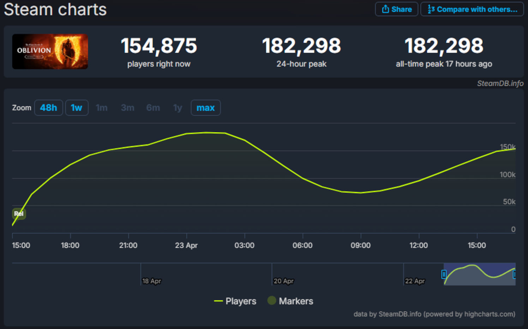Click the right navigator resize handle
The image size is (528, 329).
tap(514, 274)
